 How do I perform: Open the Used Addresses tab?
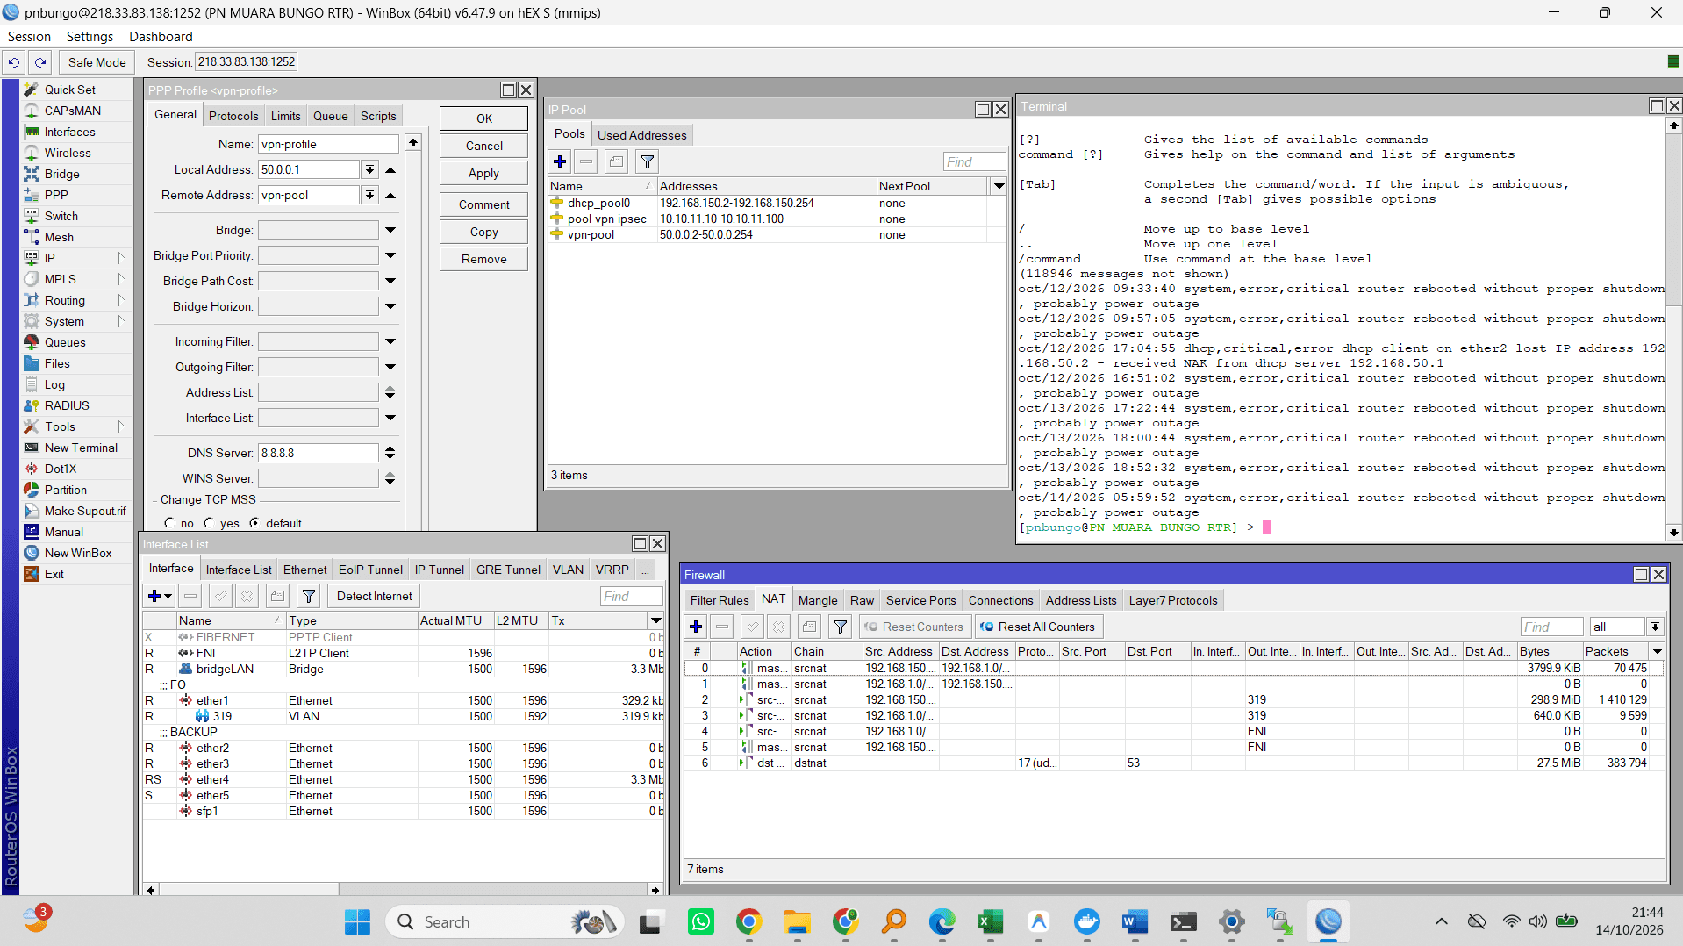tap(641, 135)
